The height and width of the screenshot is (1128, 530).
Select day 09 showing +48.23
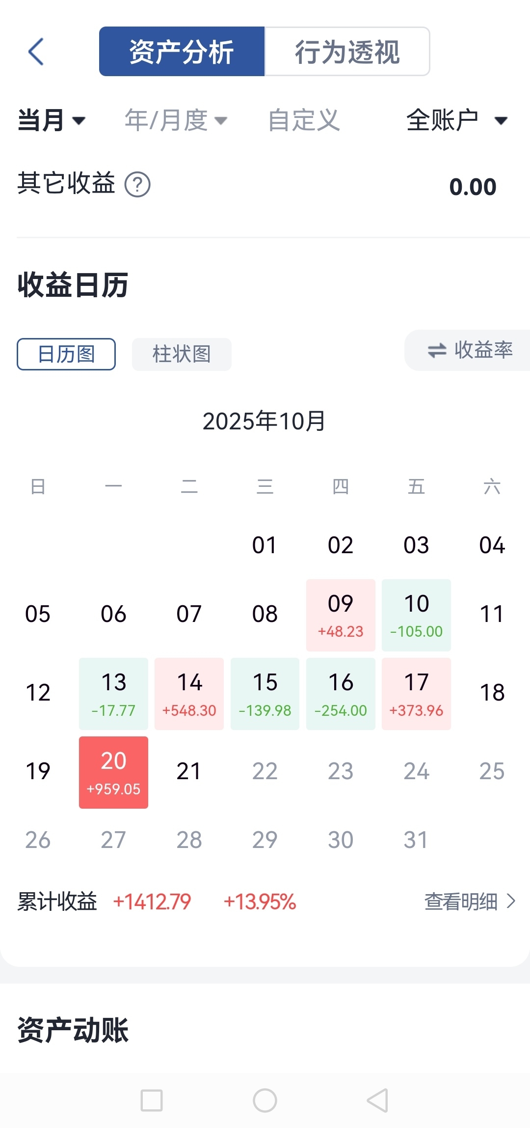point(341,615)
